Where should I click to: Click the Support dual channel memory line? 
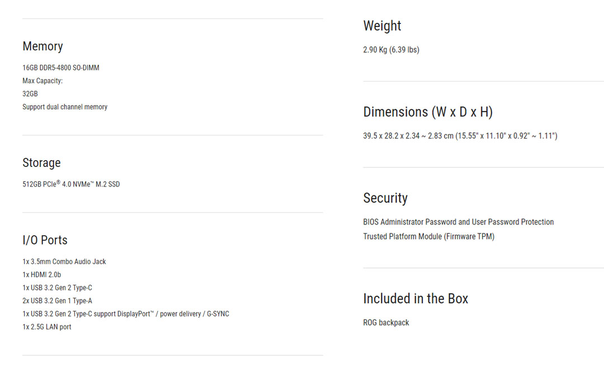pyautogui.click(x=65, y=107)
